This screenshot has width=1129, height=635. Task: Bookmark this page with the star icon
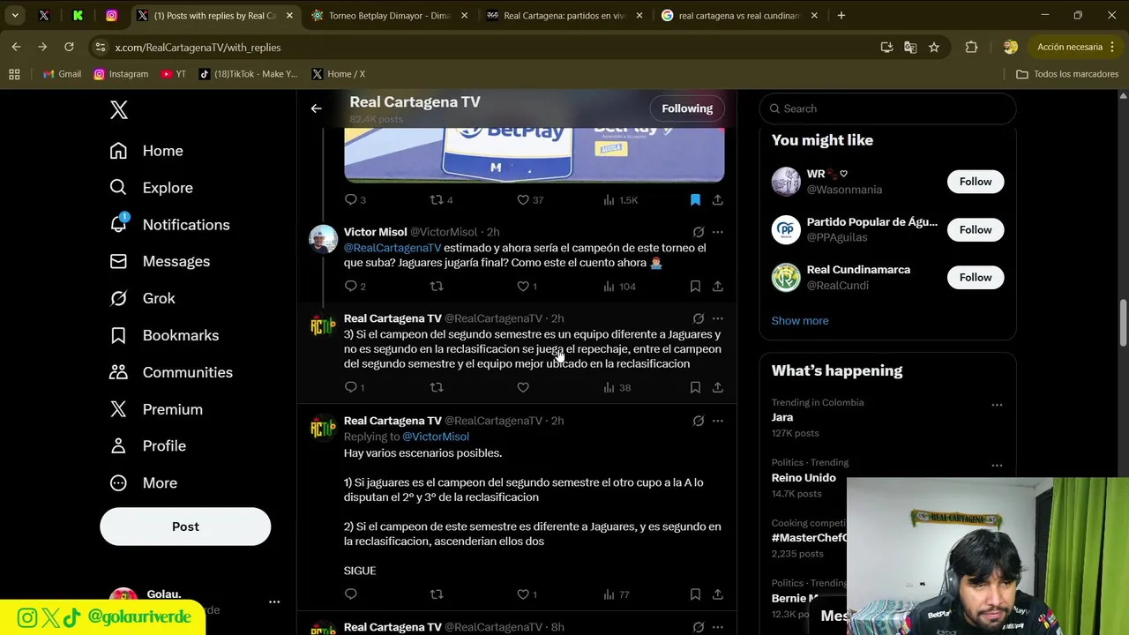[x=934, y=47]
